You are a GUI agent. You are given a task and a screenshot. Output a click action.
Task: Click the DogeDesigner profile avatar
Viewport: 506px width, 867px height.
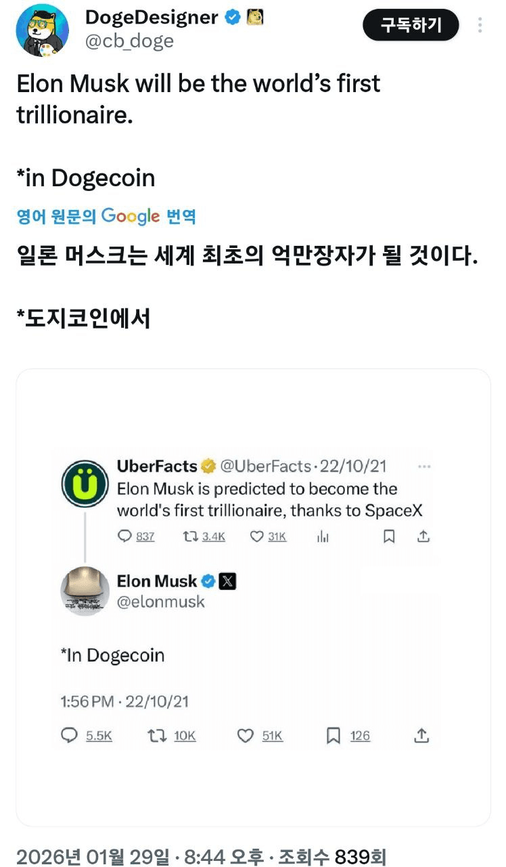[x=42, y=30]
